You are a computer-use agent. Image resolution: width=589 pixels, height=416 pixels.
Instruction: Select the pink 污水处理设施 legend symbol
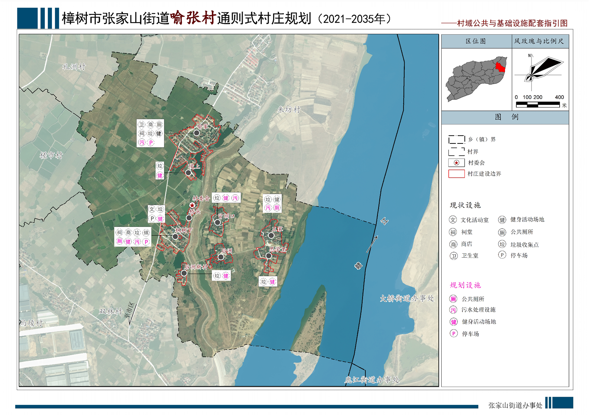(x=453, y=310)
